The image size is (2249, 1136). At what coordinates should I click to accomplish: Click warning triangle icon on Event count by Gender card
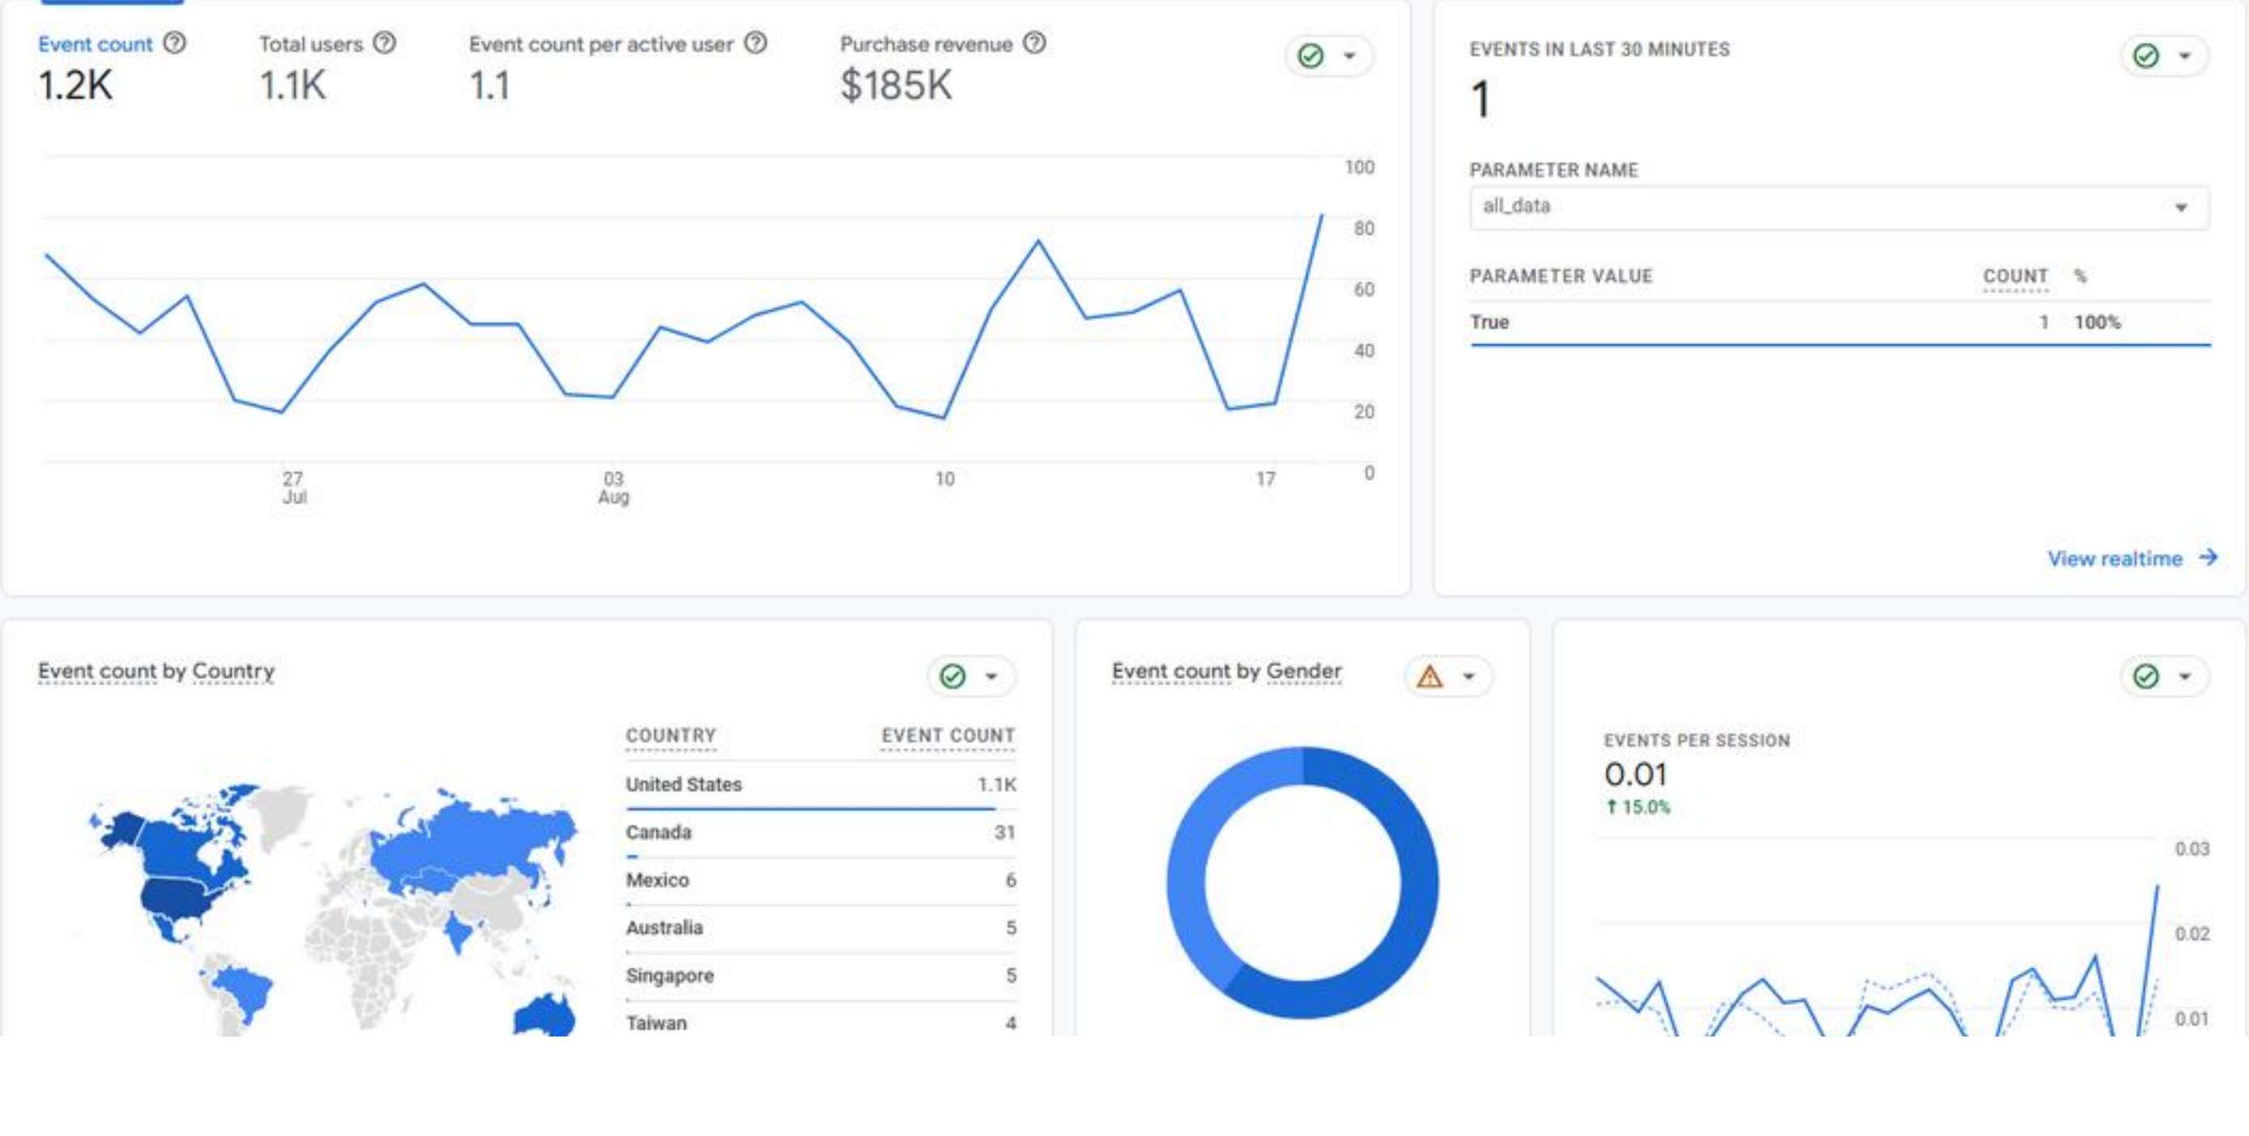[x=1430, y=676]
